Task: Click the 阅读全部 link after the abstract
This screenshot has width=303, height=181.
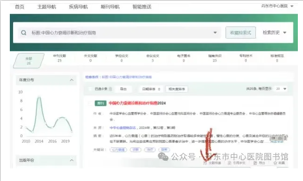Action: click(277, 142)
